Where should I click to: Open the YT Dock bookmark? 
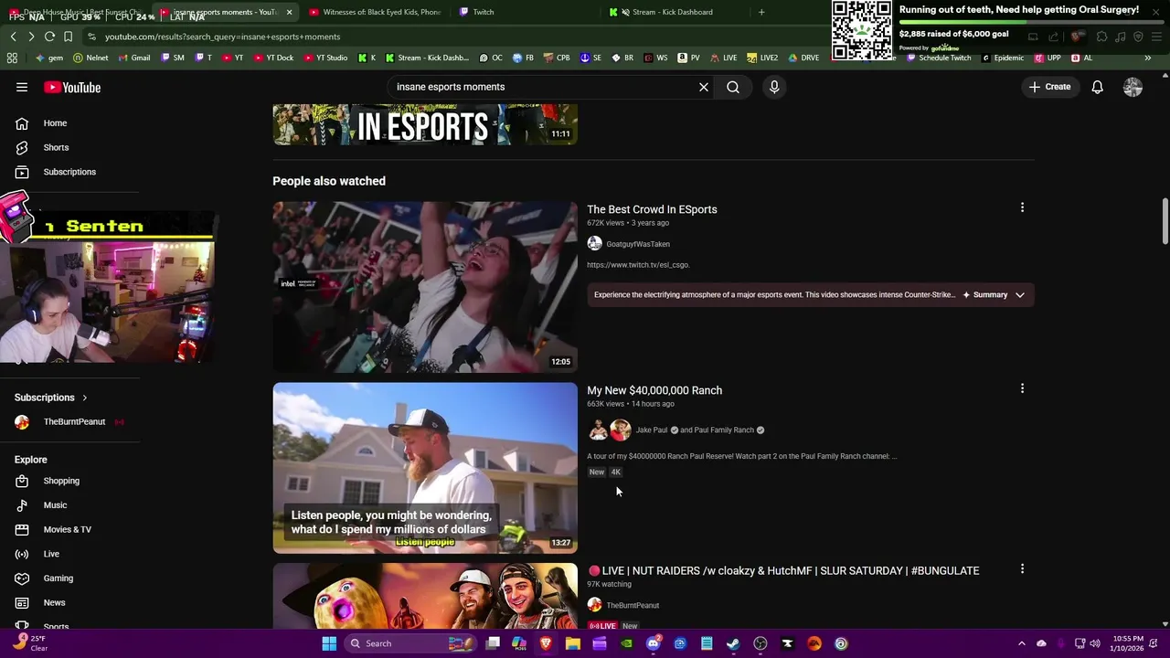272,58
